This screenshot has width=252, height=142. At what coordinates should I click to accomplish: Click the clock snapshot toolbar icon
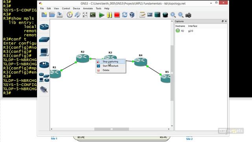pyautogui.click(x=70, y=15)
